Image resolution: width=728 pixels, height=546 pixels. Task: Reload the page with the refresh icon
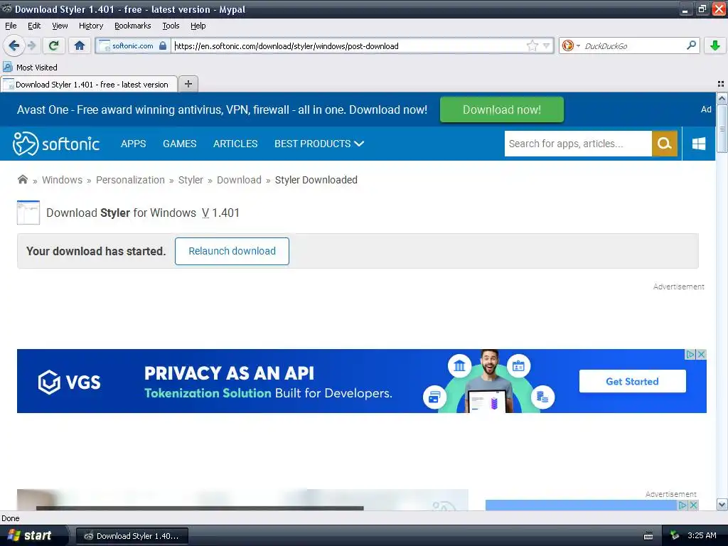coord(54,45)
